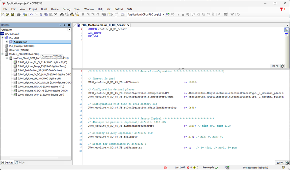Open Devices panel options dropdown arrow
This screenshot has width=290, height=170.
(x=60, y=25)
